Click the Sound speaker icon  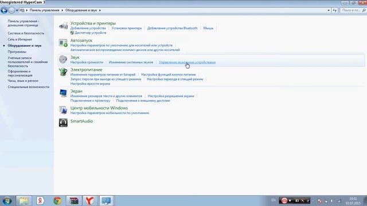point(63,60)
